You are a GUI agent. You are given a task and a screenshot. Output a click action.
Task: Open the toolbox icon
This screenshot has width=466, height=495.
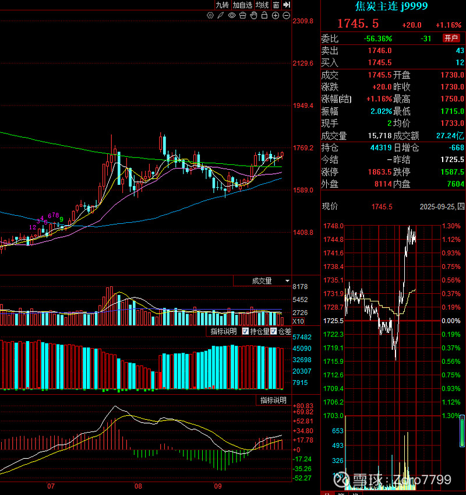coord(242,16)
